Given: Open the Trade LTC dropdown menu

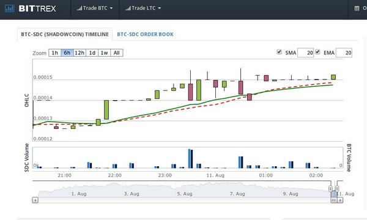Looking at the screenshot, I should coord(143,8).
